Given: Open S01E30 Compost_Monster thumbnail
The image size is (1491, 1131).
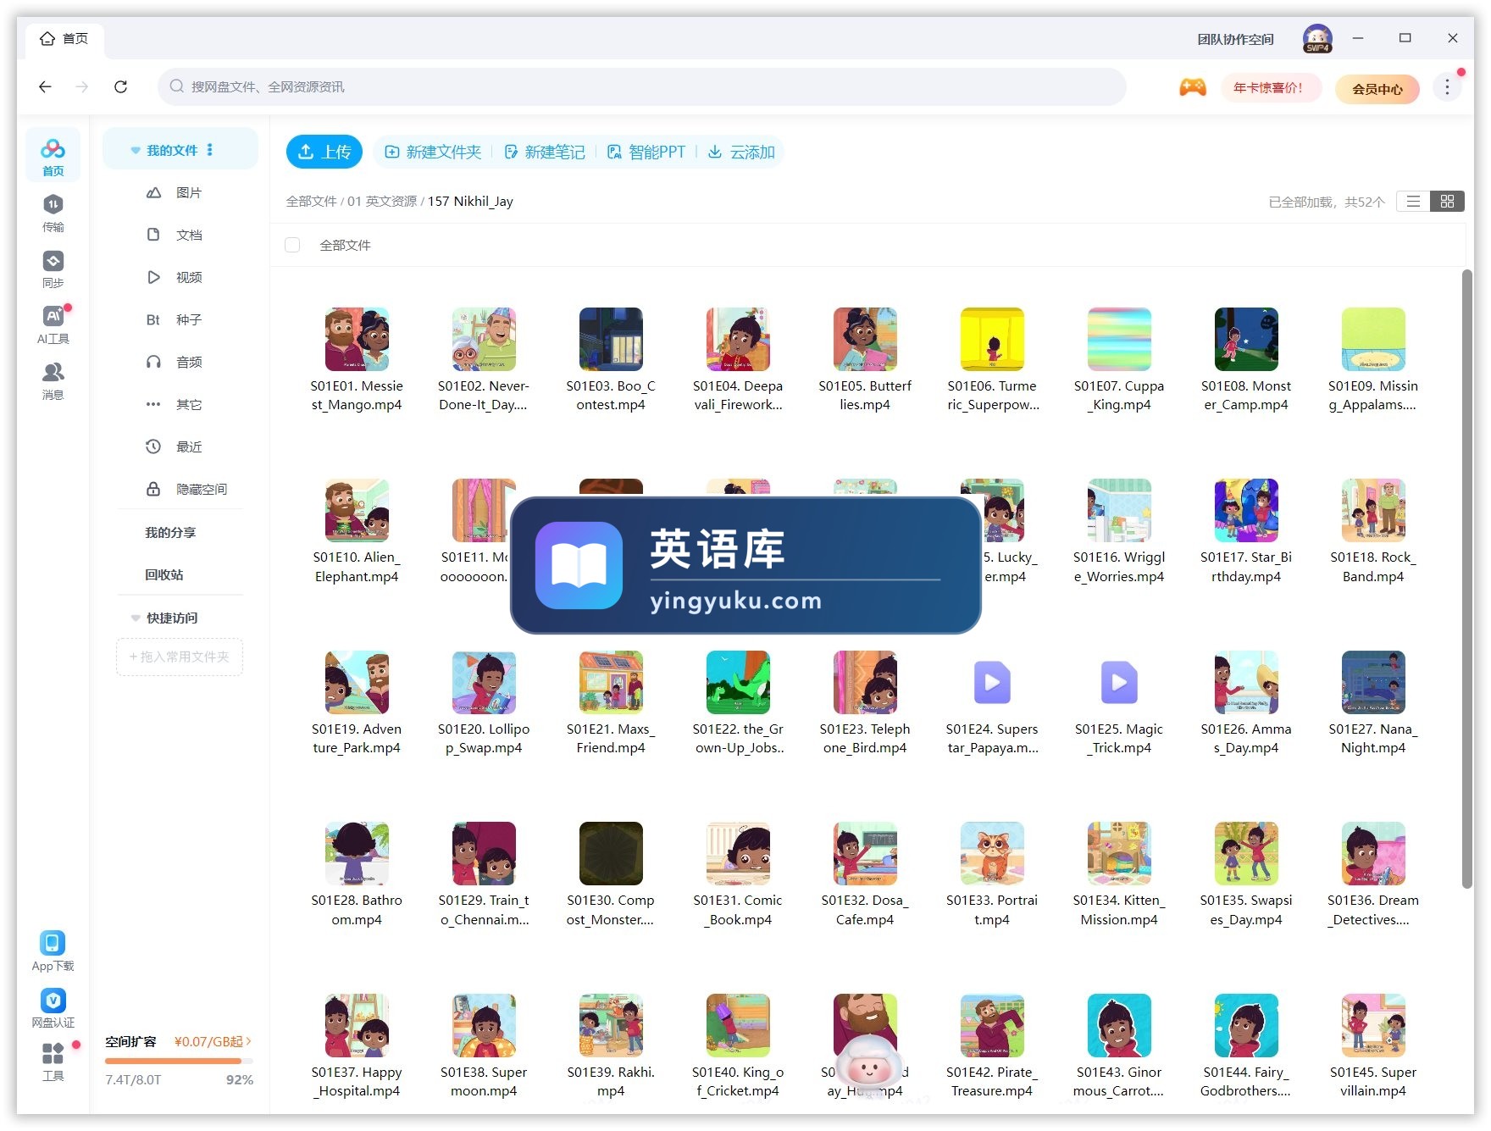Looking at the screenshot, I should (611, 853).
